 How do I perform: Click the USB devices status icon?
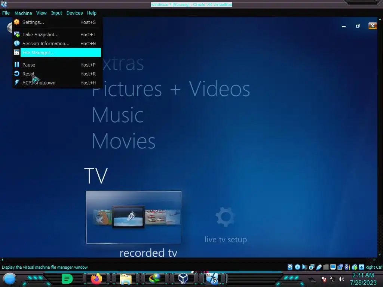pyautogui.click(x=319, y=267)
